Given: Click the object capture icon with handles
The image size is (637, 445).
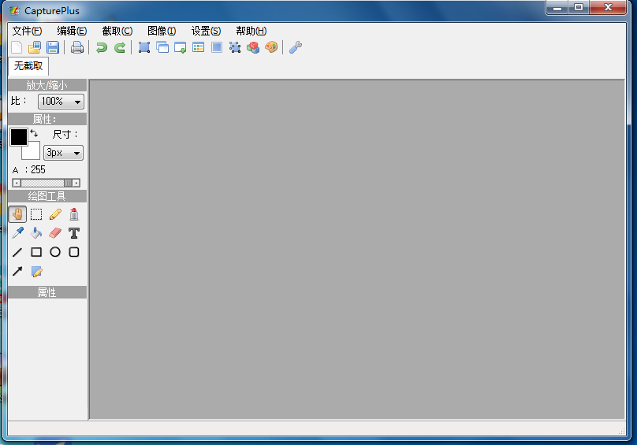Looking at the screenshot, I should pos(235,47).
